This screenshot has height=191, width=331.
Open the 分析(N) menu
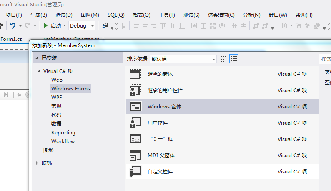pyautogui.click(x=252, y=15)
